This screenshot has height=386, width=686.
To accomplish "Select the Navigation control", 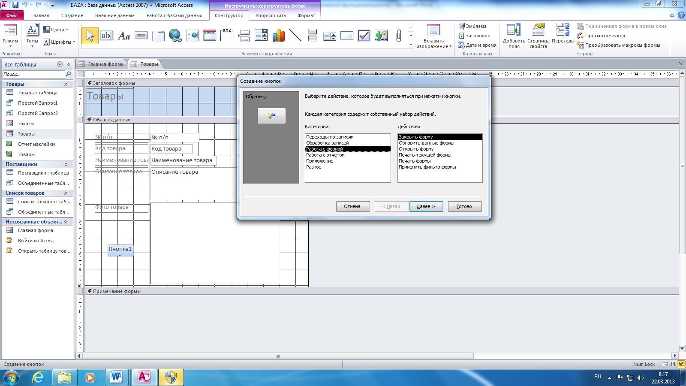I will [x=210, y=36].
